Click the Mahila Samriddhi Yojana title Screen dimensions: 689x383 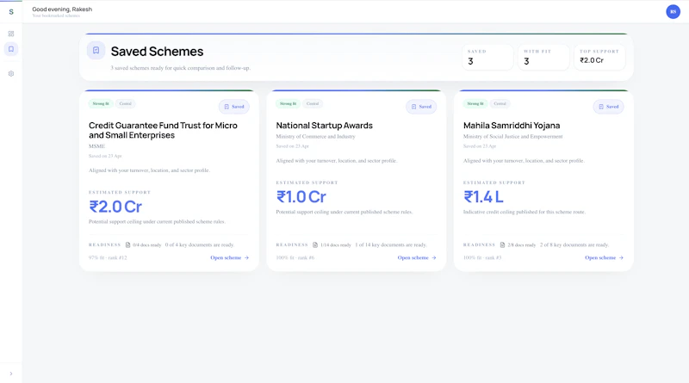[x=512, y=126]
